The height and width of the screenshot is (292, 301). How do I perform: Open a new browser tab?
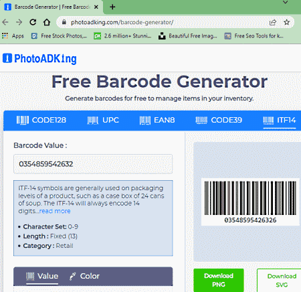(x=112, y=7)
